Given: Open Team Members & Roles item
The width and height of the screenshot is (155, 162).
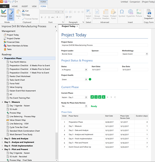Looking at the screenshot, I should pyautogui.click(x=16, y=46).
